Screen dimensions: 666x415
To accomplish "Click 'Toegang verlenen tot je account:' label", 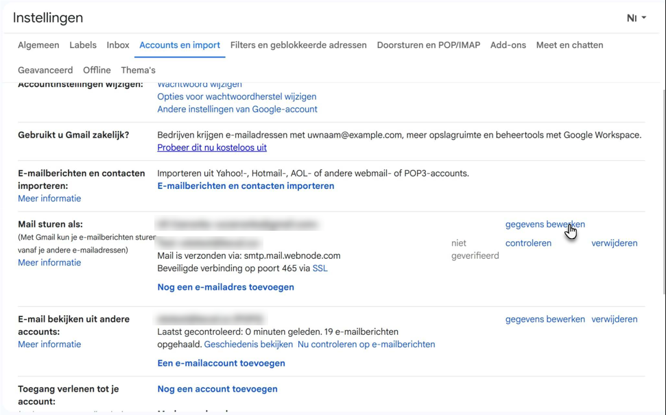I will click(x=69, y=395).
